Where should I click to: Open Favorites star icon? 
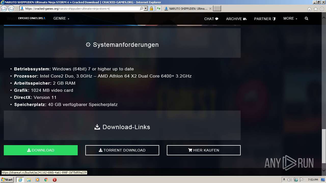coord(316,9)
